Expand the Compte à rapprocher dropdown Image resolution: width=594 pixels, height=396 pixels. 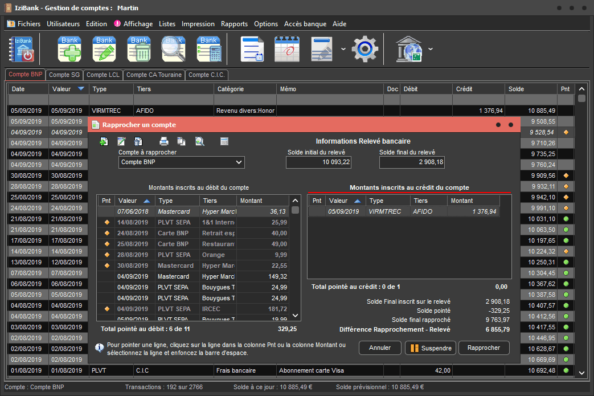(x=239, y=162)
